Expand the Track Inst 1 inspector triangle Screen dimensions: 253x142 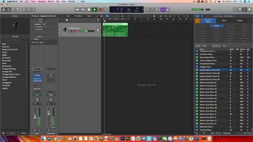[x=32, y=43]
